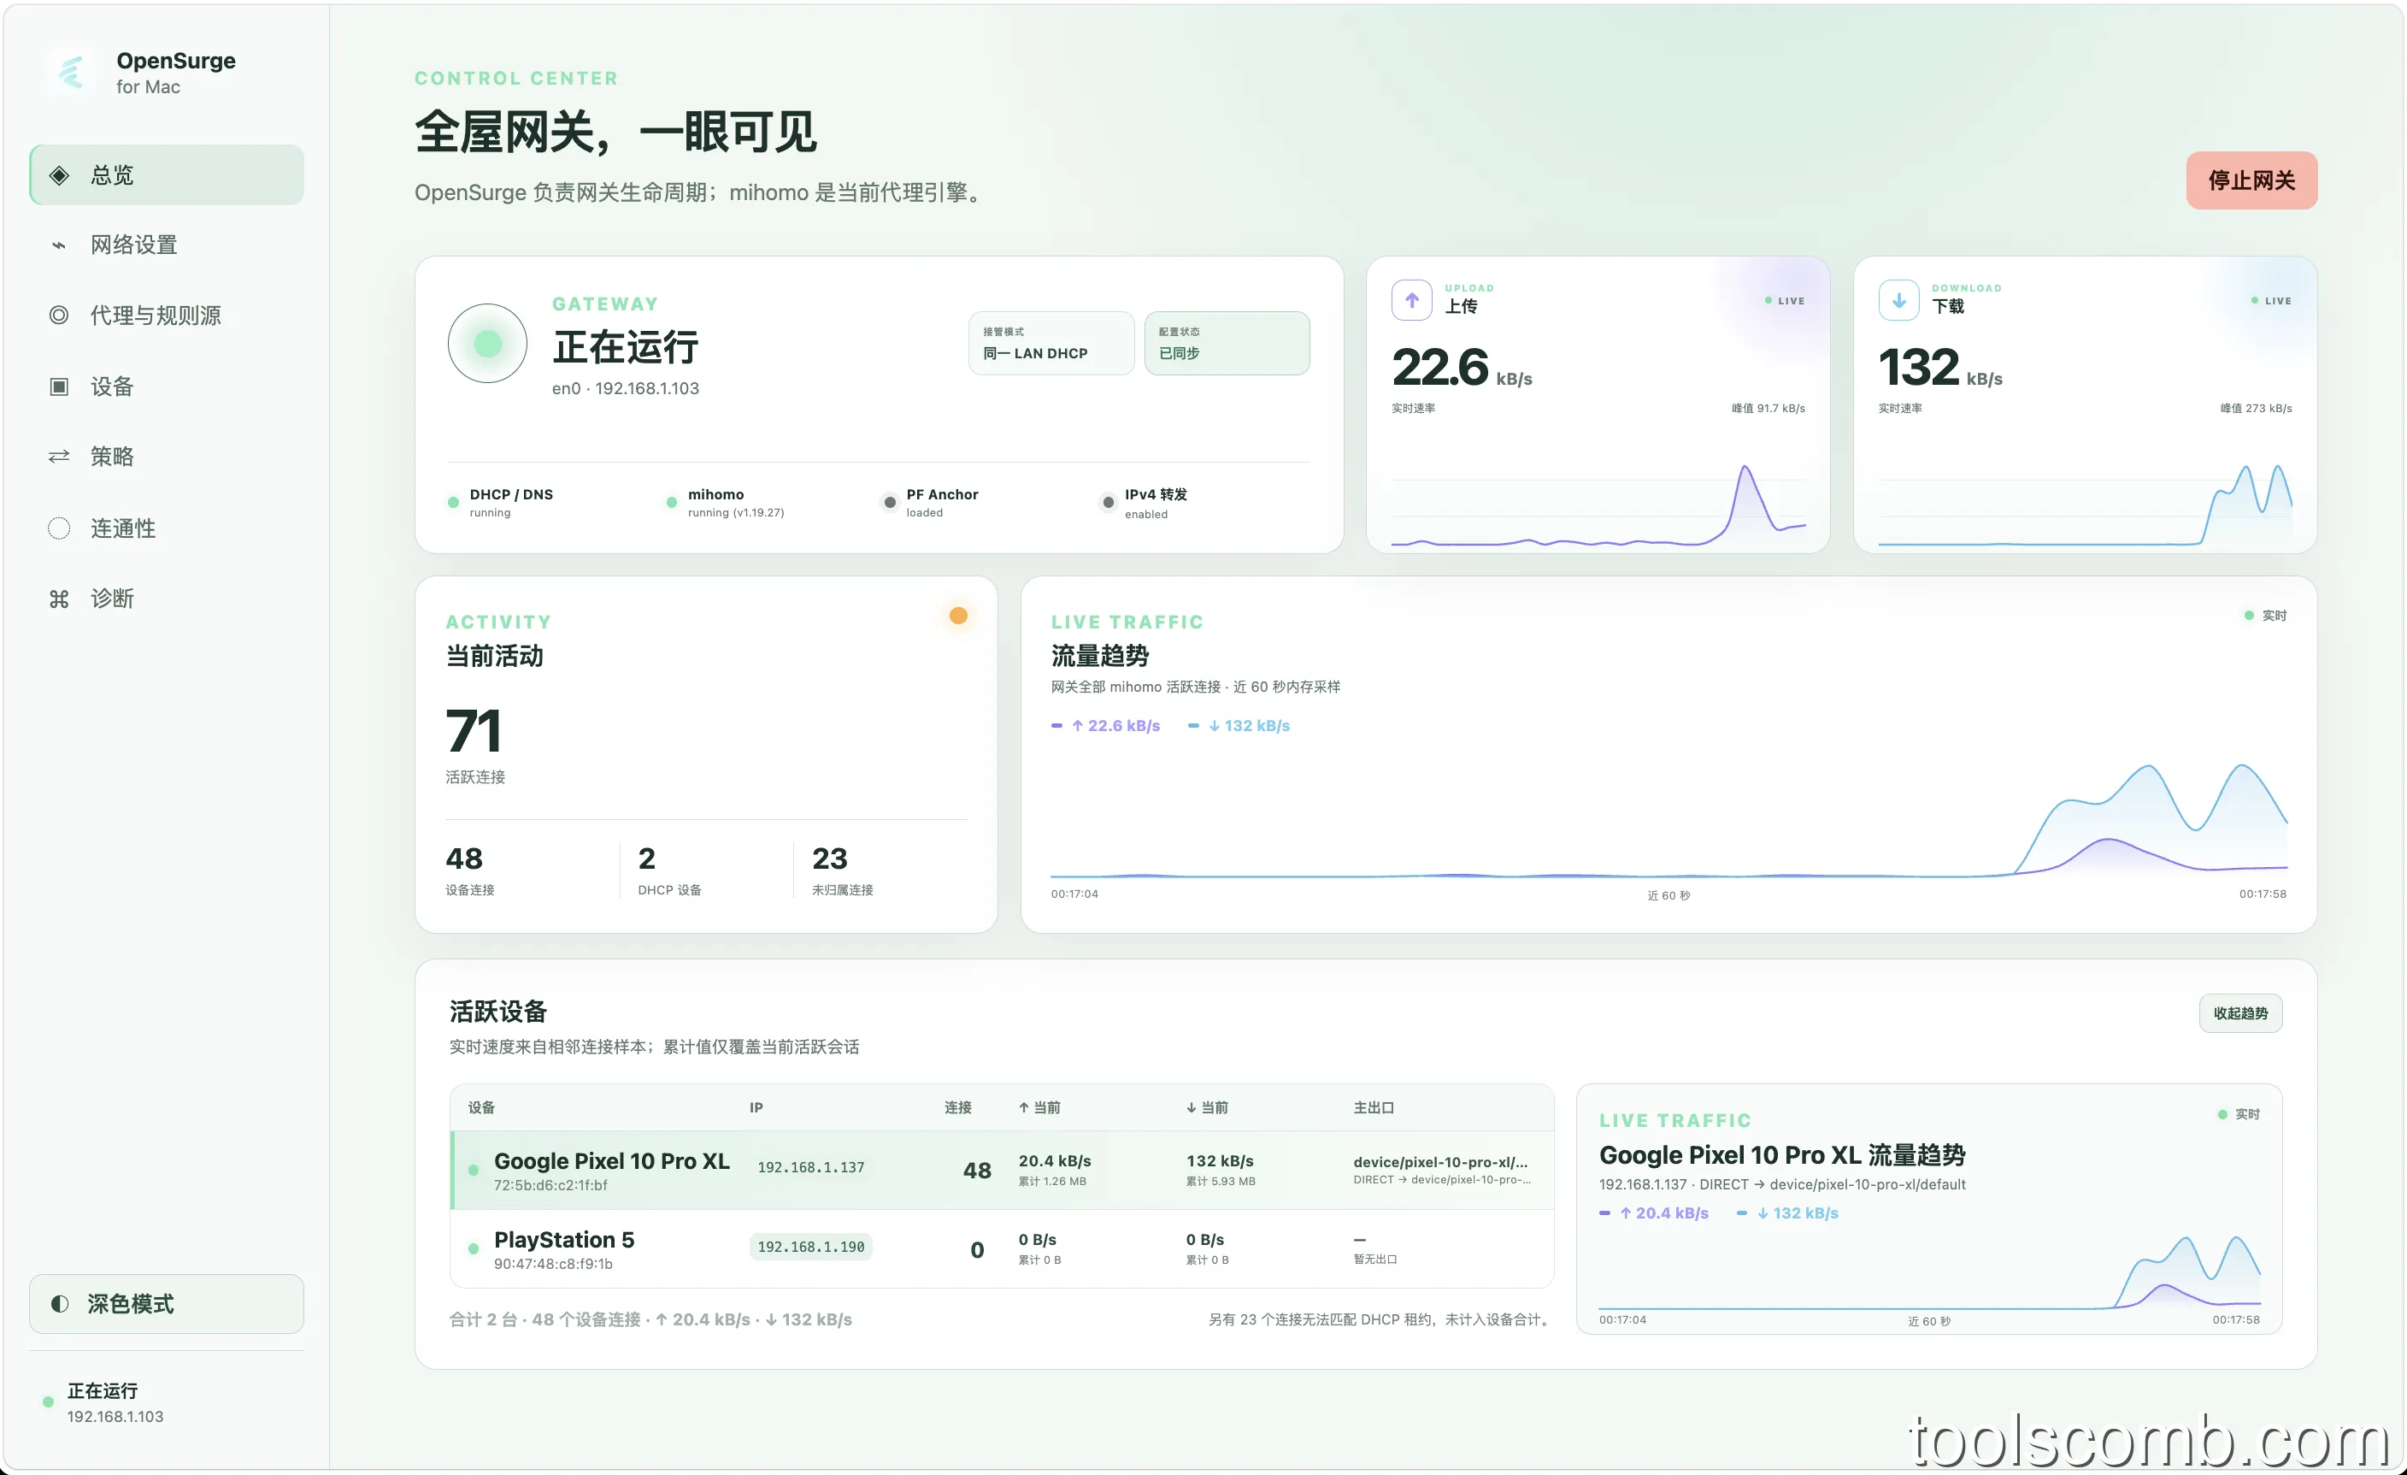Click the 诊断 command icon in sidebar
The image size is (2407, 1475).
[x=59, y=599]
